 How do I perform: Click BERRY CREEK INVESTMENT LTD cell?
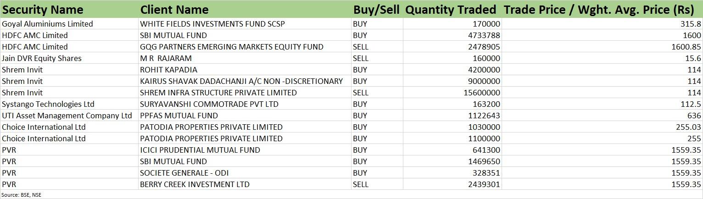point(245,184)
